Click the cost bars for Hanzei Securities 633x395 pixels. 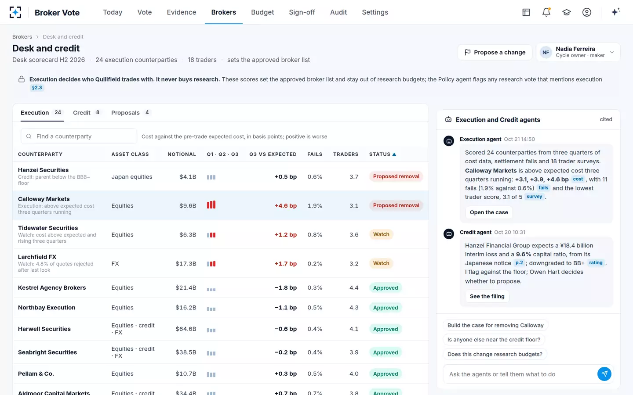coord(211,177)
